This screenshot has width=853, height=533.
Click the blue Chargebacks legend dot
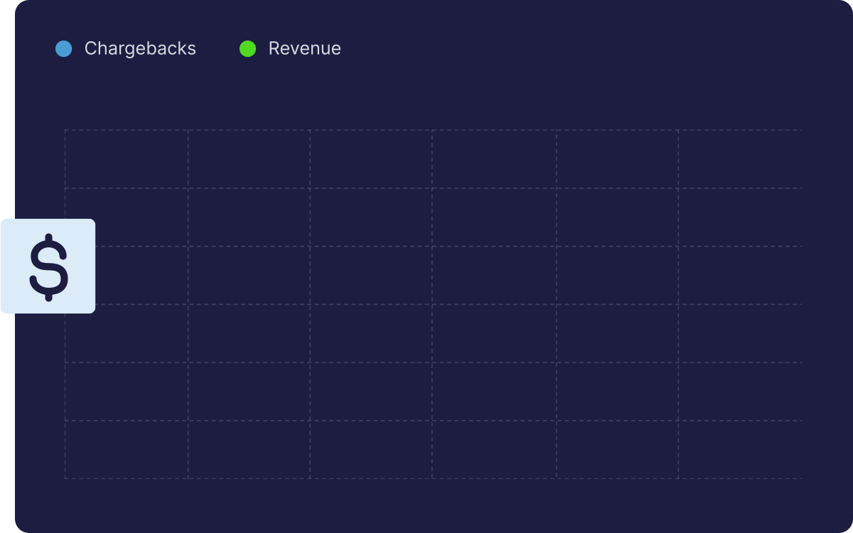coord(64,49)
